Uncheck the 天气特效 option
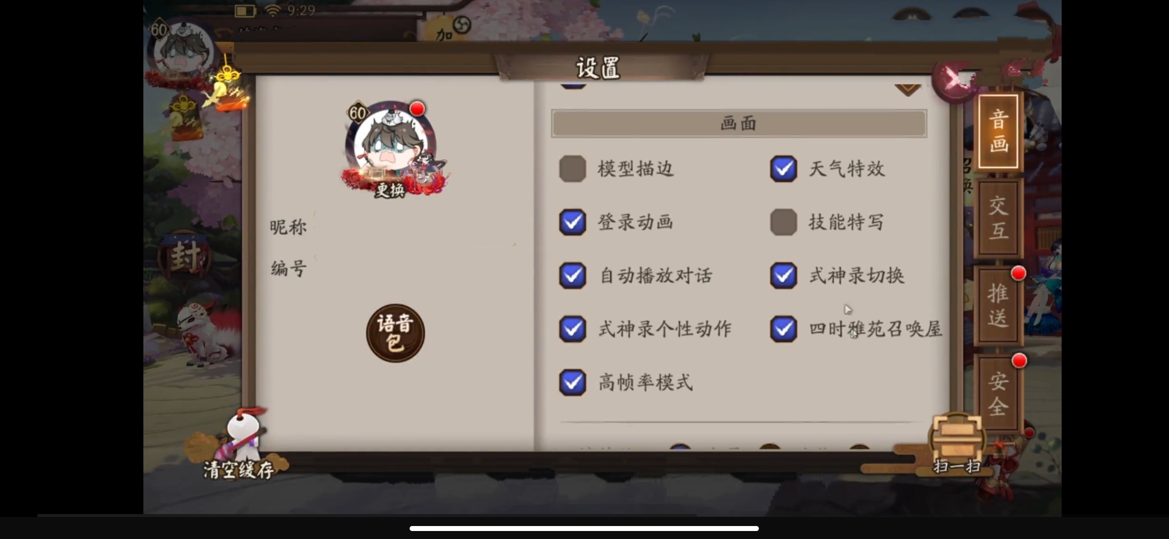This screenshot has width=1169, height=539. click(783, 169)
